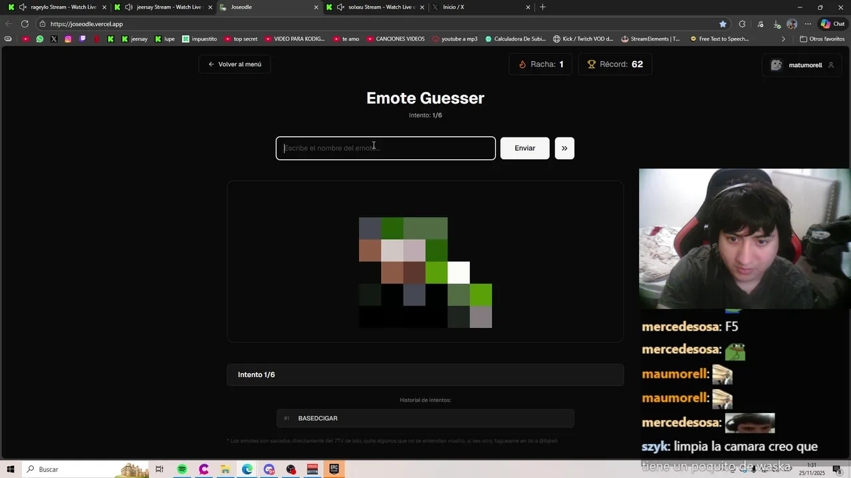Open the youtube a mp3 bookmark
The width and height of the screenshot is (851, 478).
tap(455, 39)
